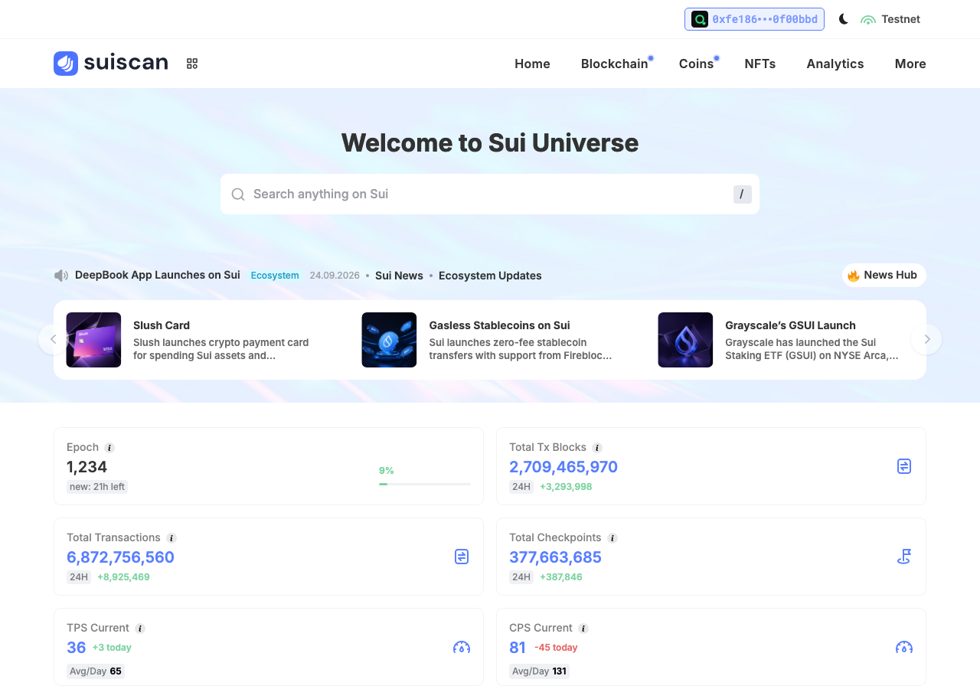Click the Total Tx Blocks value 2,709,465,970
The height and width of the screenshot is (689, 980).
(x=563, y=467)
